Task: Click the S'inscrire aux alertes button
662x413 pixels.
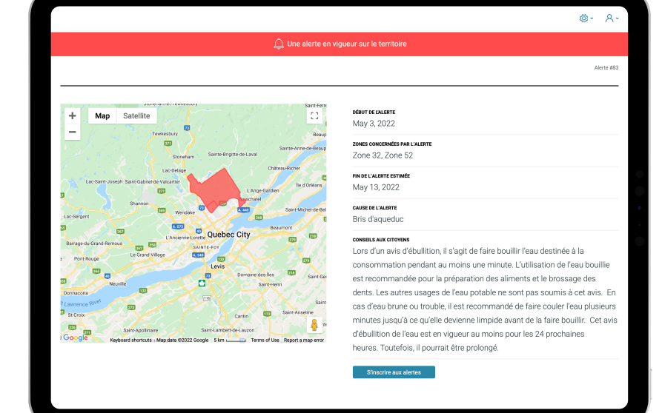Action: point(394,372)
